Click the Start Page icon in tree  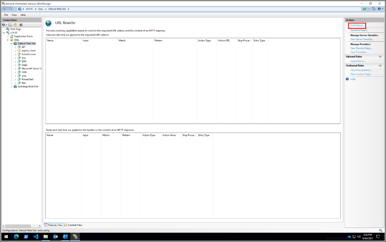[x=8, y=29]
